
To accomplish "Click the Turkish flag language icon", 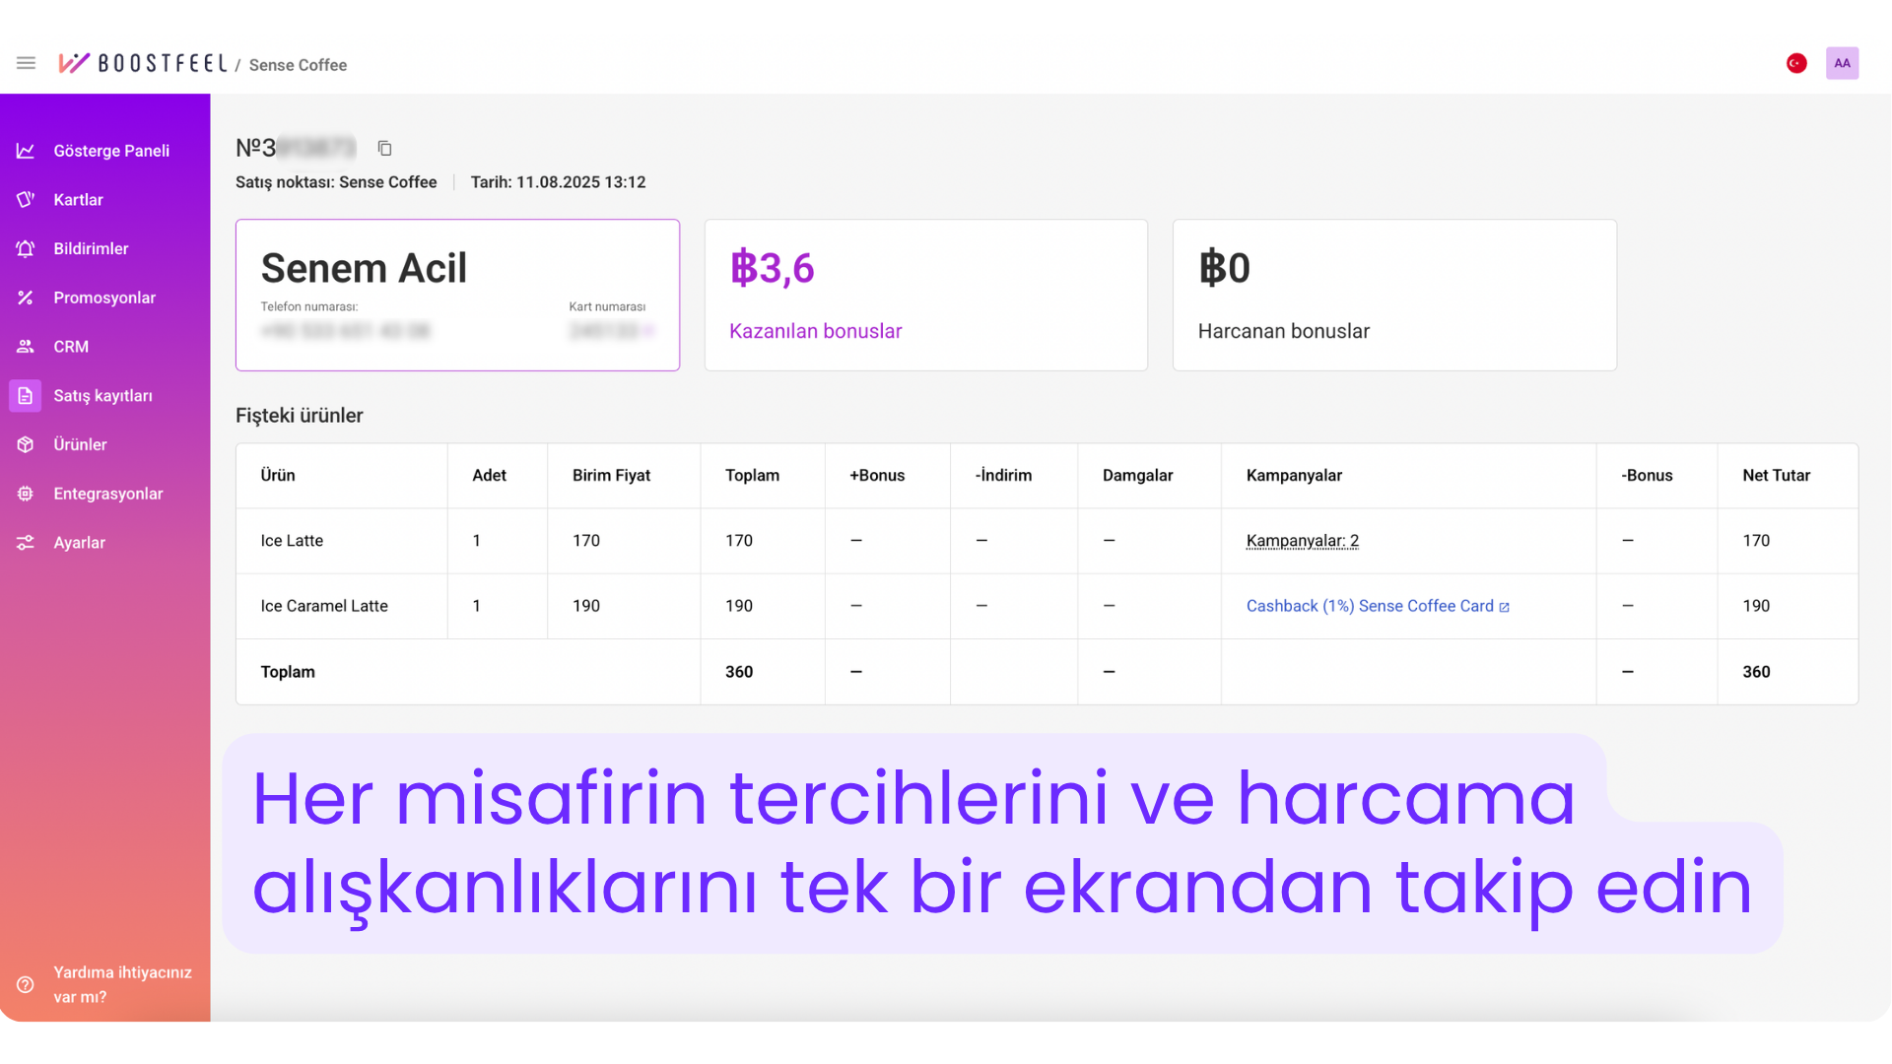I will 1797,62.
